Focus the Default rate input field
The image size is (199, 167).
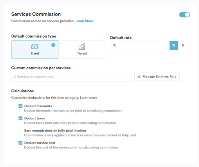click(139, 45)
